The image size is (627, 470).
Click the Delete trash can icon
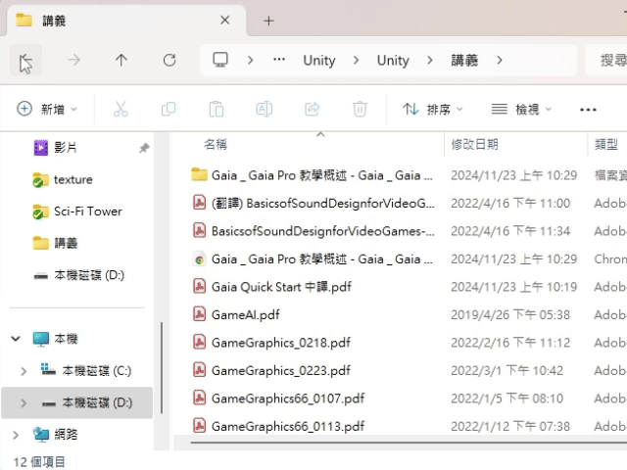(361, 110)
